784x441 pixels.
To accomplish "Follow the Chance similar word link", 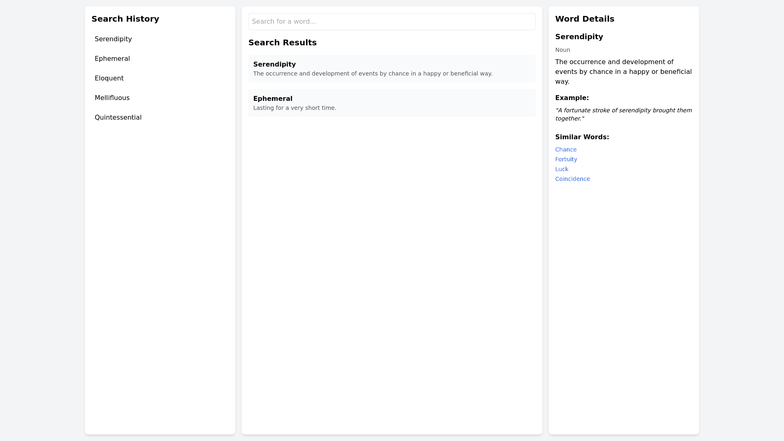I will tap(566, 149).
